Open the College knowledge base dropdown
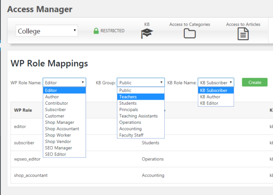 pyautogui.click(x=47, y=31)
